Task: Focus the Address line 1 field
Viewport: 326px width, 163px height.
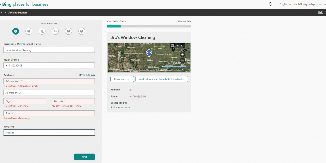Action: tap(49, 81)
